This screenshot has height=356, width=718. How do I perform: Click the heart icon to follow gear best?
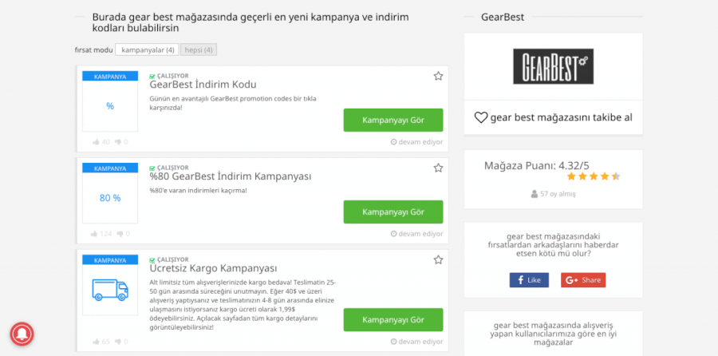(481, 118)
